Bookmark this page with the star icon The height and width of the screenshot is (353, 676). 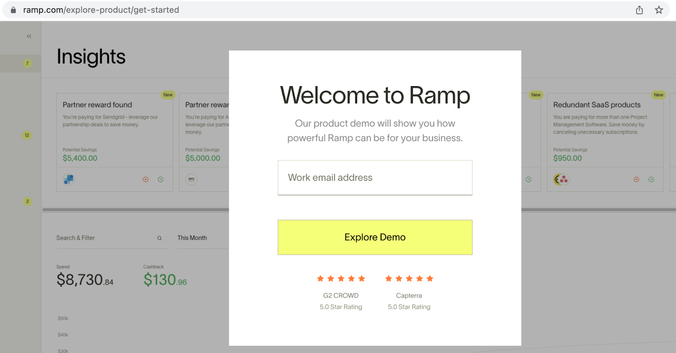pyautogui.click(x=659, y=10)
